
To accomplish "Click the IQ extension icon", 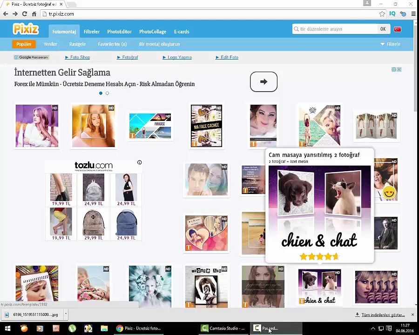I will 392,13.
